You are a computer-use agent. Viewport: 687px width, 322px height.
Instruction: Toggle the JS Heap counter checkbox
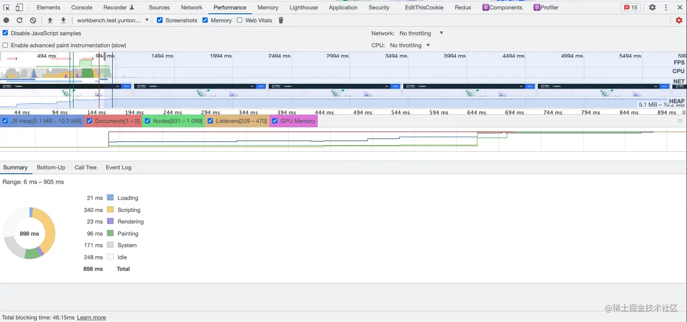tap(5, 121)
